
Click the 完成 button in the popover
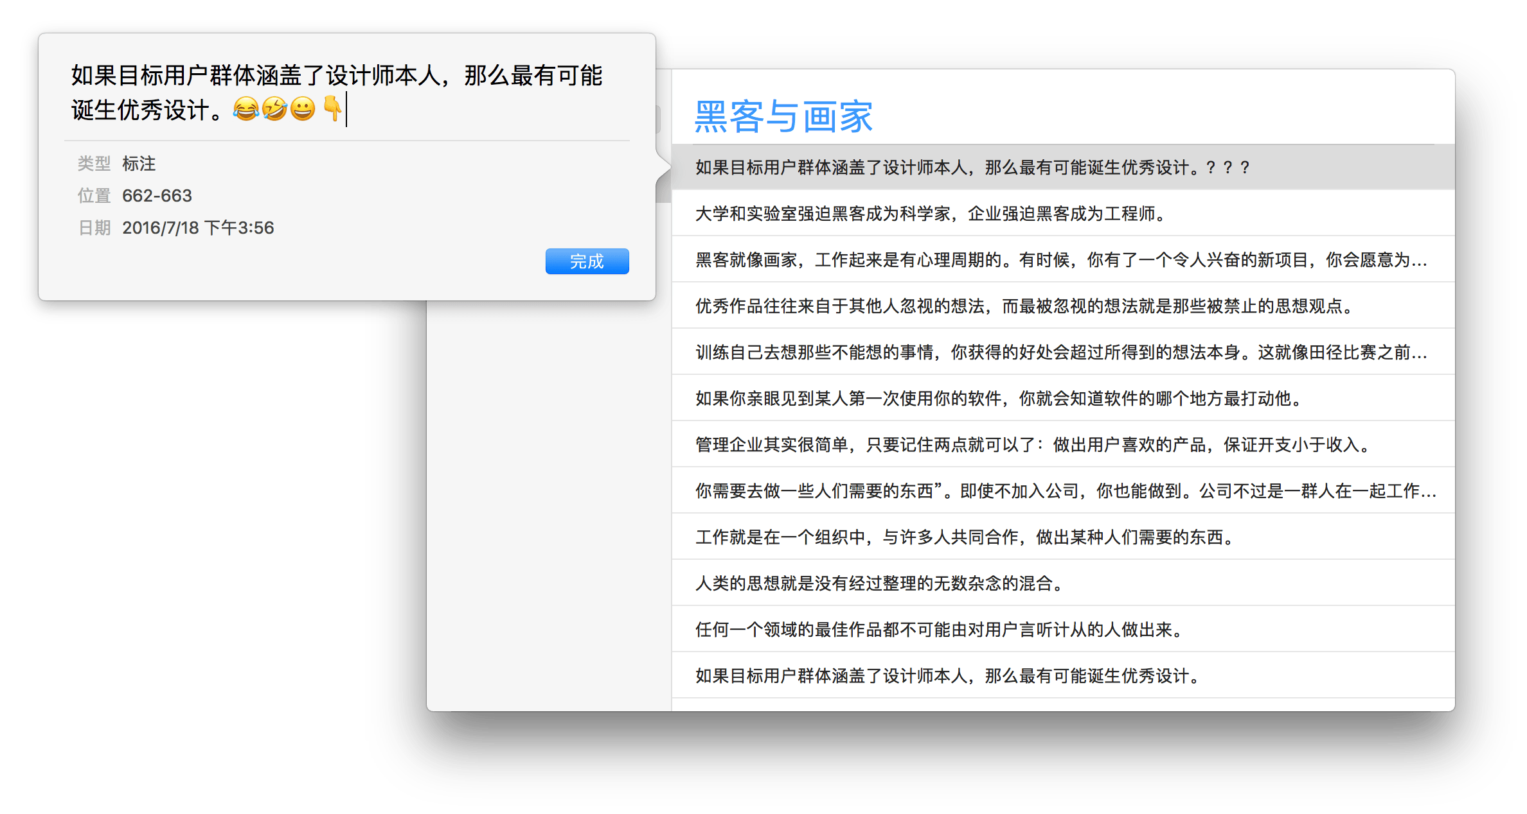tap(587, 261)
